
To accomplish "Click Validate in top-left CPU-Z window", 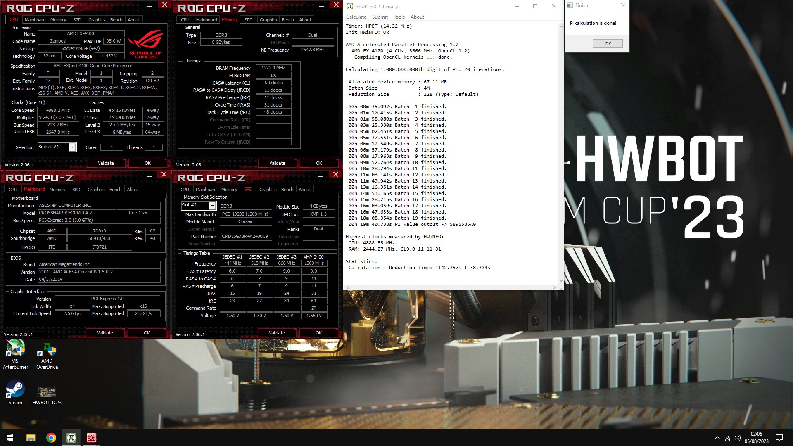I will click(x=106, y=163).
